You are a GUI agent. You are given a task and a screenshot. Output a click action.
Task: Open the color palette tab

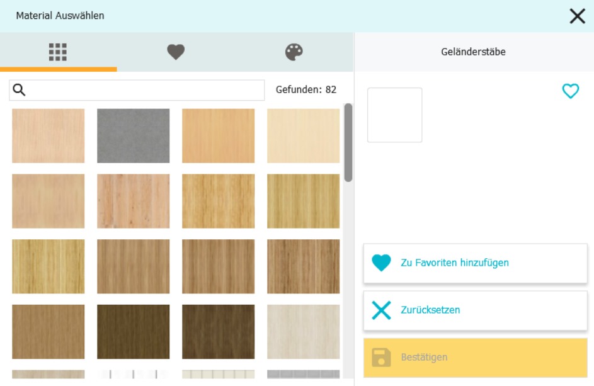(294, 52)
